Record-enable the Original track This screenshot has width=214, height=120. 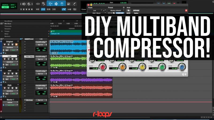5,45
